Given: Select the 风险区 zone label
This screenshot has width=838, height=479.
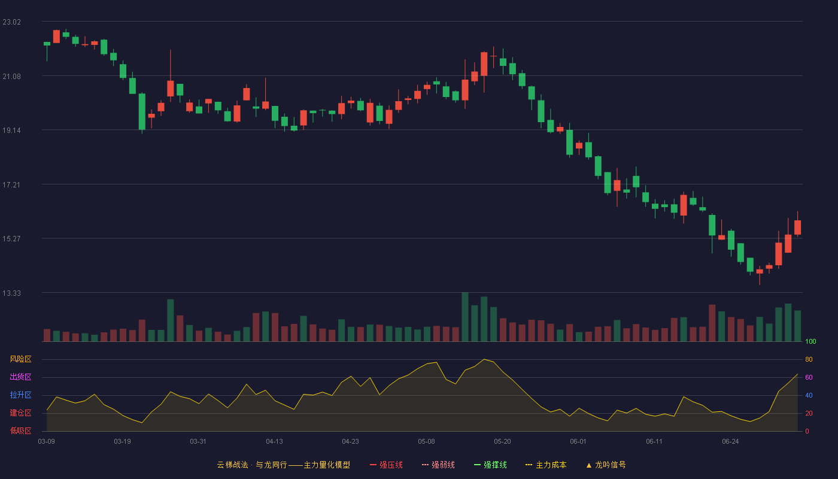Looking at the screenshot, I should [20, 359].
